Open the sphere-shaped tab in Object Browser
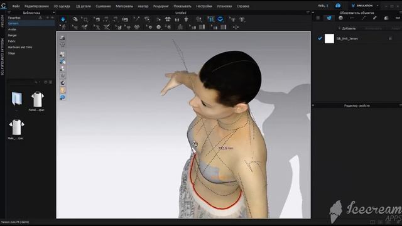 click(386, 18)
